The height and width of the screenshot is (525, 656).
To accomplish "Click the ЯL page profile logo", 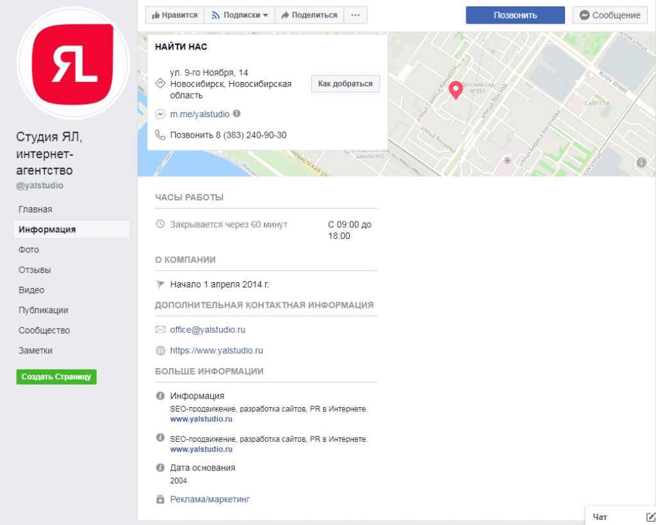I will [x=73, y=63].
